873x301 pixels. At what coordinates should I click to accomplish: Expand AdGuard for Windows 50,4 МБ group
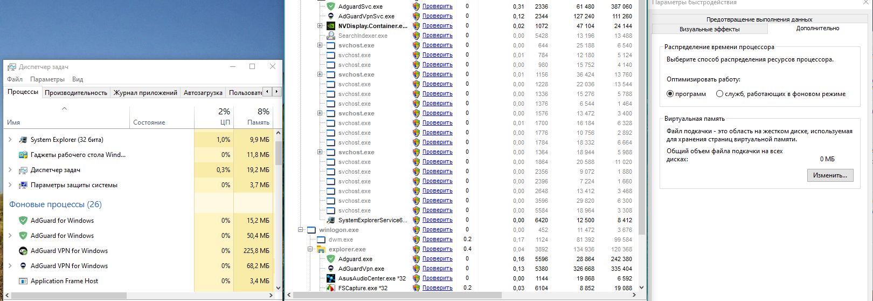point(10,236)
